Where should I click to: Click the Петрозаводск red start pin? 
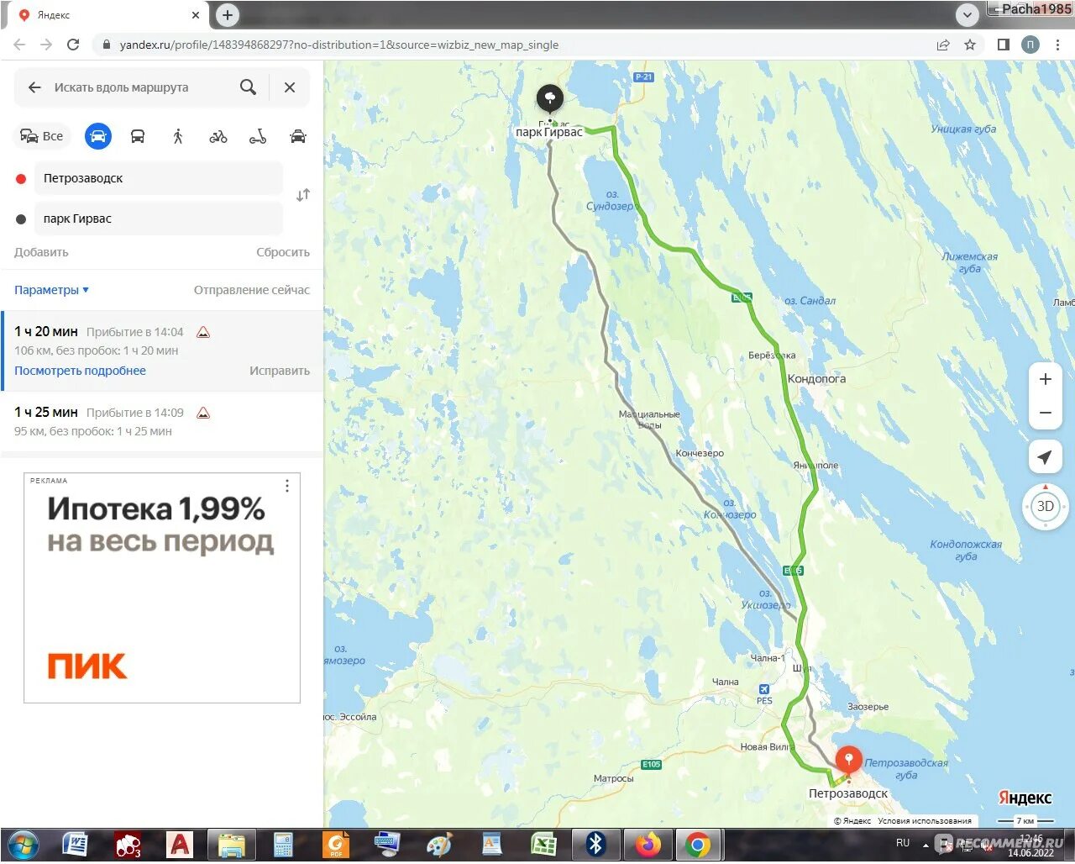(849, 761)
